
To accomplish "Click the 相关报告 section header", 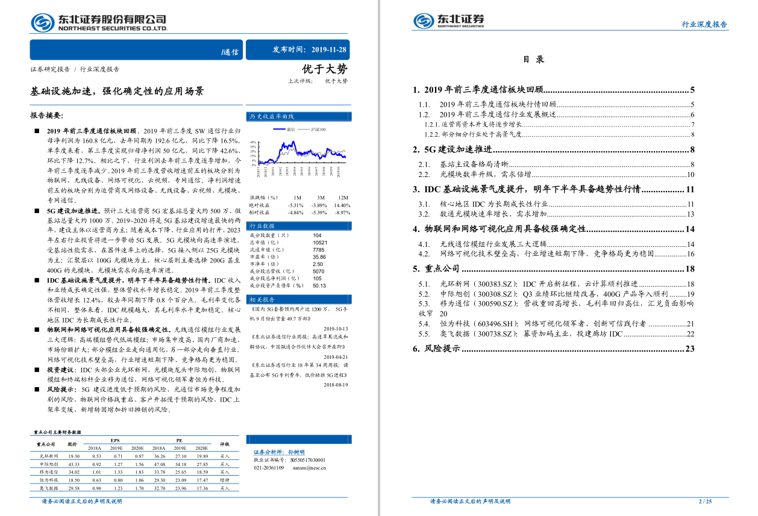I will pyautogui.click(x=299, y=299).
